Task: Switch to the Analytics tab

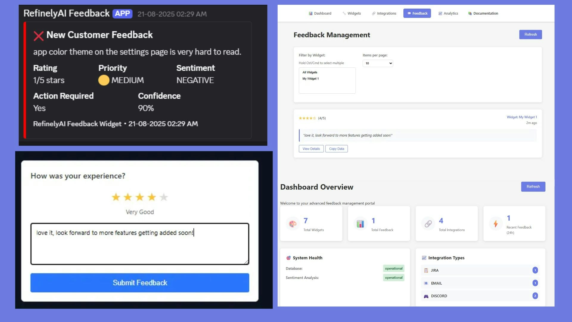Action: coord(448,13)
